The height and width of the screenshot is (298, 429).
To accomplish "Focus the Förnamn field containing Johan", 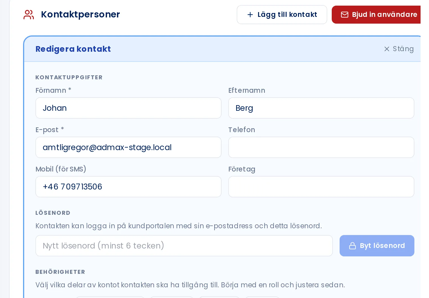I will coord(128,108).
